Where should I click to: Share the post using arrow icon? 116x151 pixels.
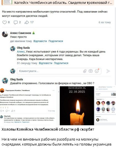point(27,22)
